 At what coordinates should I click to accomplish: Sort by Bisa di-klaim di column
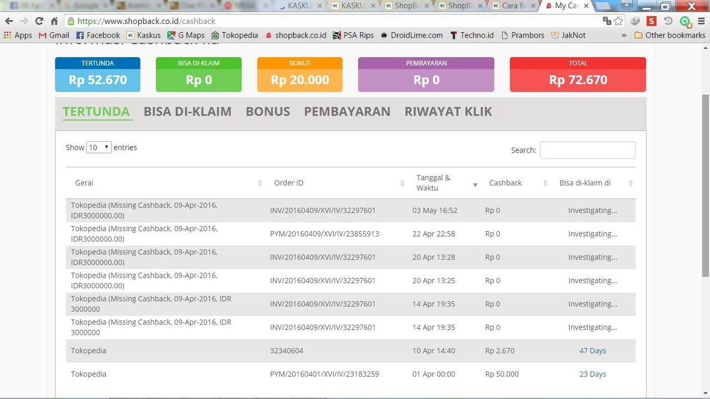click(593, 183)
